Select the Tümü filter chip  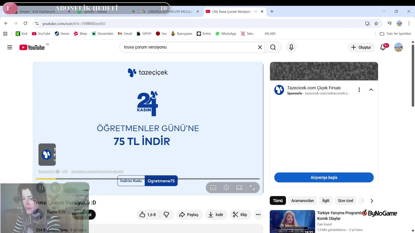click(278, 201)
